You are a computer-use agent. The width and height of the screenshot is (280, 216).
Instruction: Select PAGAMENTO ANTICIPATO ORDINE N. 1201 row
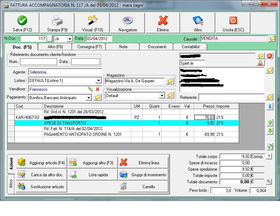[123, 134]
